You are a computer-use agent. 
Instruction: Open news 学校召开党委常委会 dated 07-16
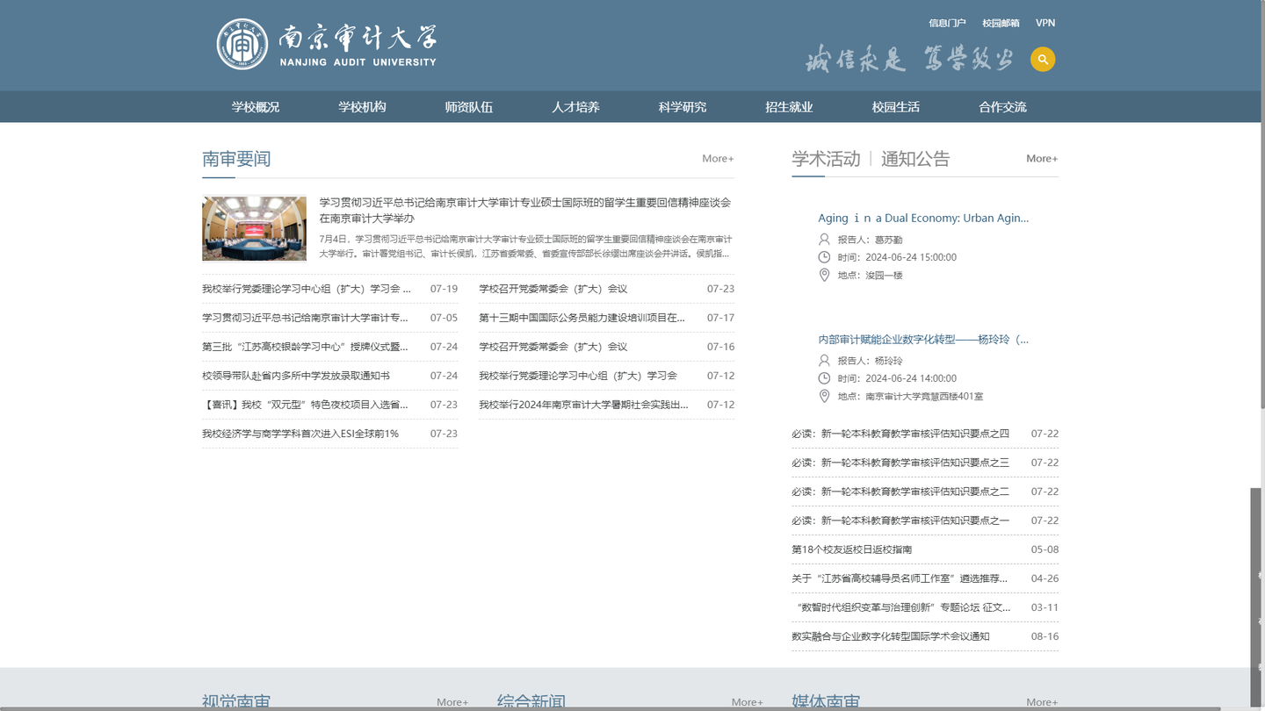pyautogui.click(x=553, y=347)
